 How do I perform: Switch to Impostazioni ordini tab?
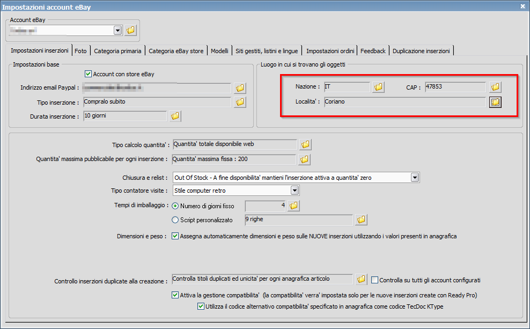330,51
